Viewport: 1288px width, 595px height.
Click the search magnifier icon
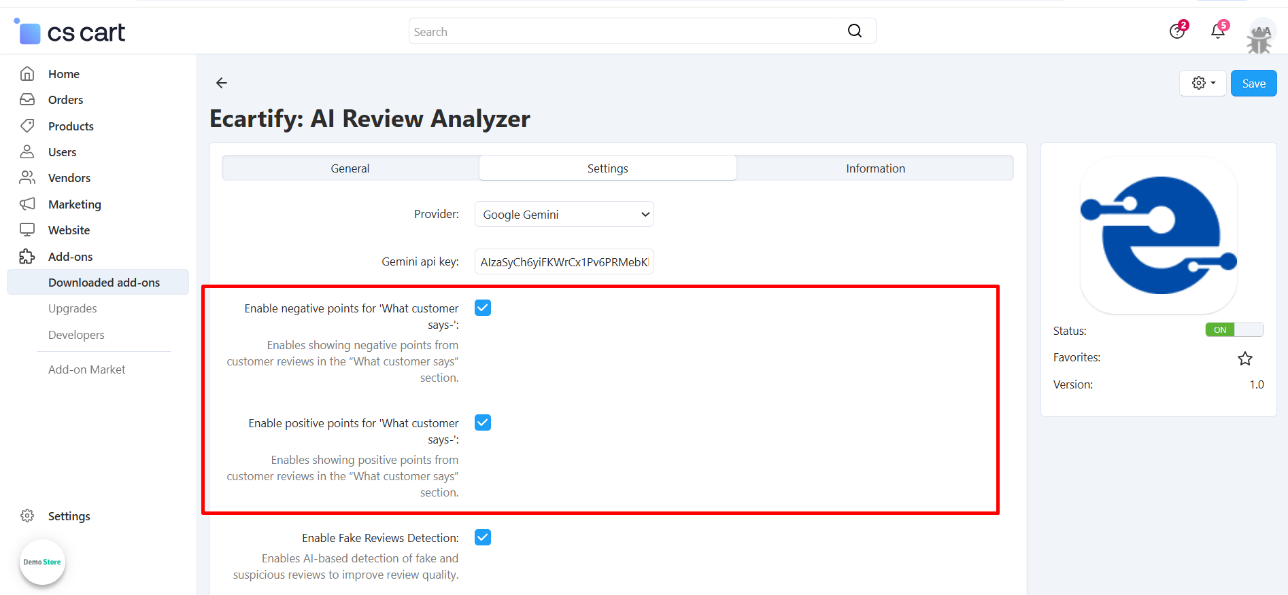[854, 31]
